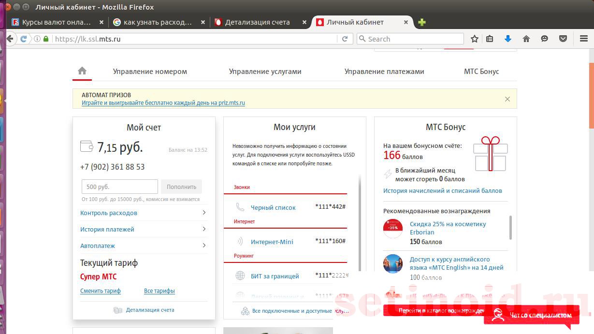
Task: Open История начислений и списаний баллов
Action: tap(443, 190)
